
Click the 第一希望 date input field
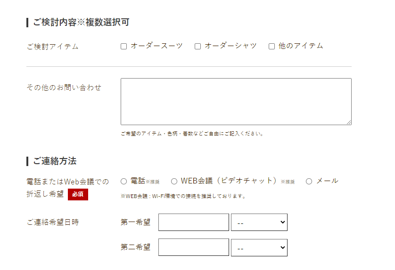(193, 222)
